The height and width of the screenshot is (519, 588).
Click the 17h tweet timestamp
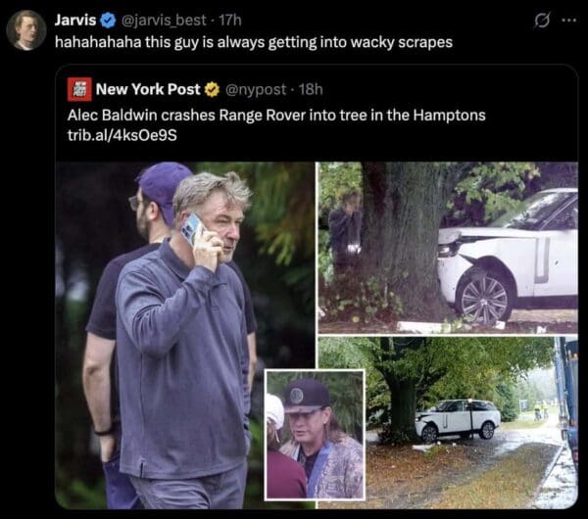[x=231, y=21]
